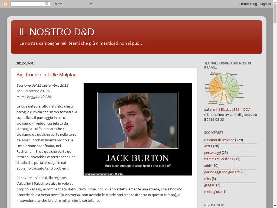This screenshot has width=277, height=208.
Task: Open post Big Trouble in Little Mulptan
Action: coord(47,75)
